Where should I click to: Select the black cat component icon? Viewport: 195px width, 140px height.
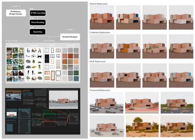pos(40,56)
